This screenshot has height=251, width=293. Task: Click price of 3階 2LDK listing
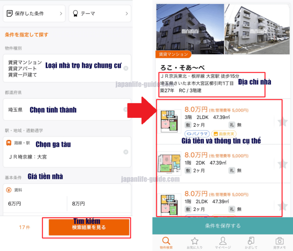coord(196,109)
